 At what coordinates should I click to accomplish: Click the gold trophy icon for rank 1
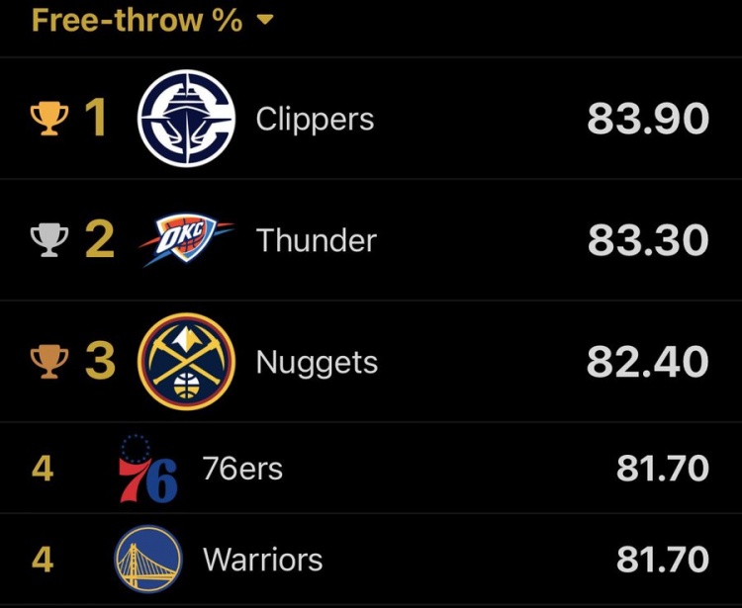coord(48,120)
